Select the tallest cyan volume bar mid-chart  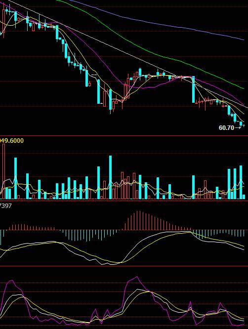click(x=110, y=177)
